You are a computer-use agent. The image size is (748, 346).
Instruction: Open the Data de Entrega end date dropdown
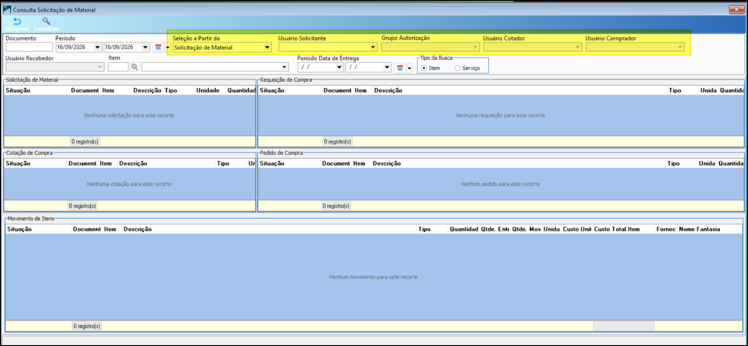click(387, 68)
